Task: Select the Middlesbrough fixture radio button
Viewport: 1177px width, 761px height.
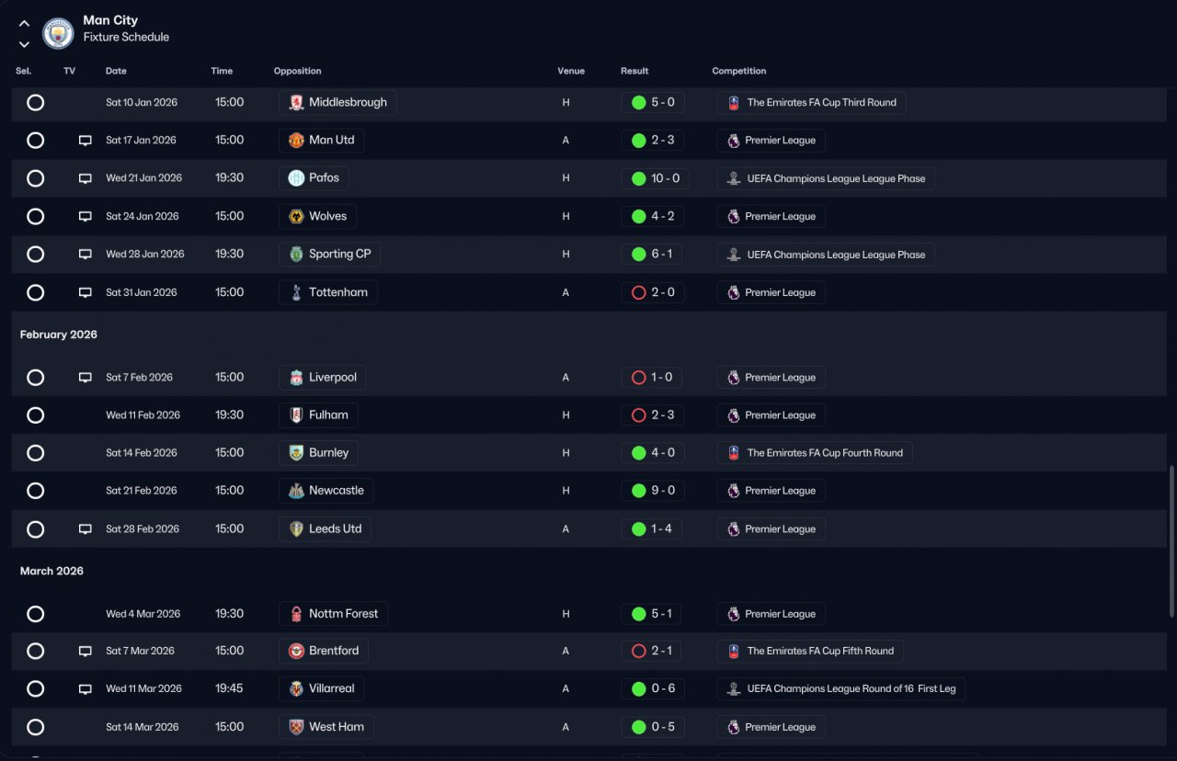Action: (x=35, y=102)
